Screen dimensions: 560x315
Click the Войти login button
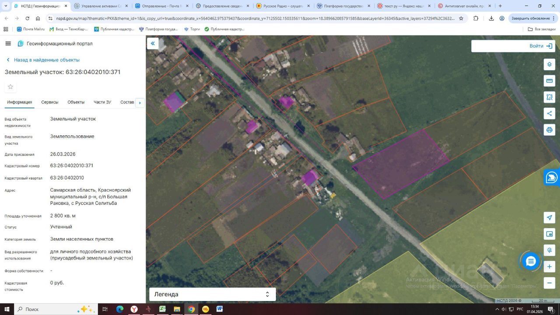tap(536, 46)
